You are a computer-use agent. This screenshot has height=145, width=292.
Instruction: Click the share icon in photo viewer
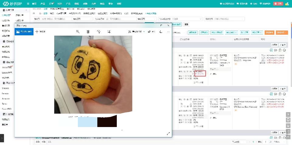point(149,32)
